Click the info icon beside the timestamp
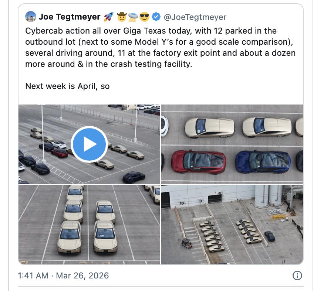This screenshot has width=324, height=291. [297, 275]
